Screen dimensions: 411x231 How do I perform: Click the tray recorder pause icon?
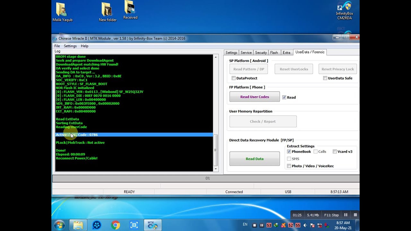[262, 225]
